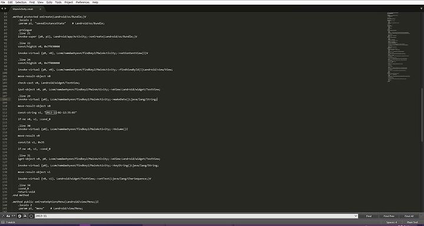The image size is (424, 226).
Task: Open the Selection menu
Action: pos(21,2)
